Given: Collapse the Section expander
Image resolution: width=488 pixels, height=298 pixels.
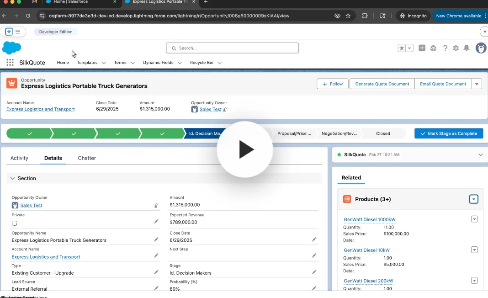Looking at the screenshot, I should pos(12,178).
